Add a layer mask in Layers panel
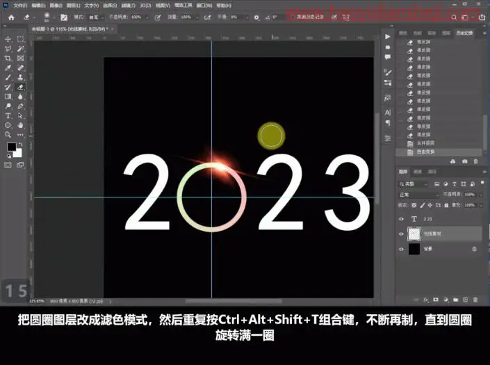The height and width of the screenshot is (365, 490). (x=436, y=300)
